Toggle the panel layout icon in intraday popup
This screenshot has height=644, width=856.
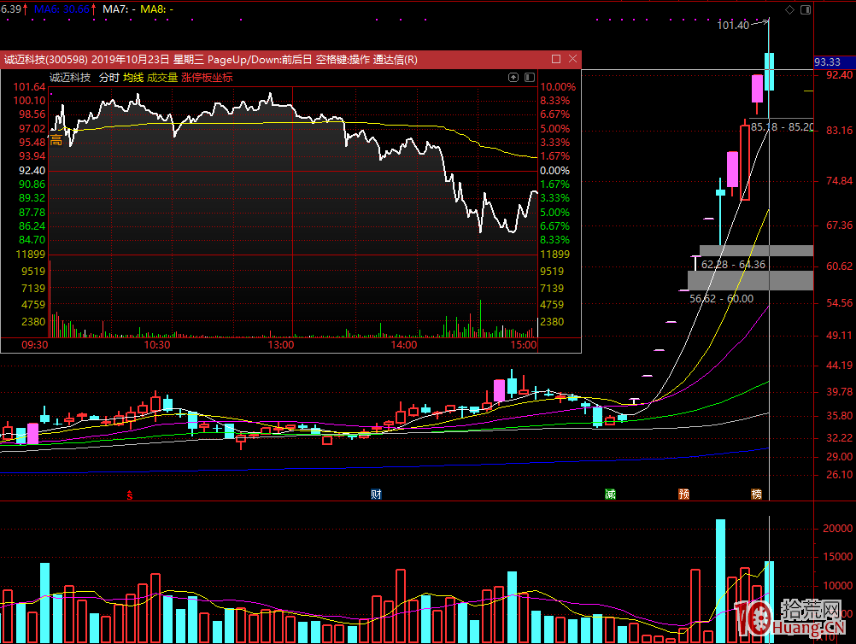point(528,77)
